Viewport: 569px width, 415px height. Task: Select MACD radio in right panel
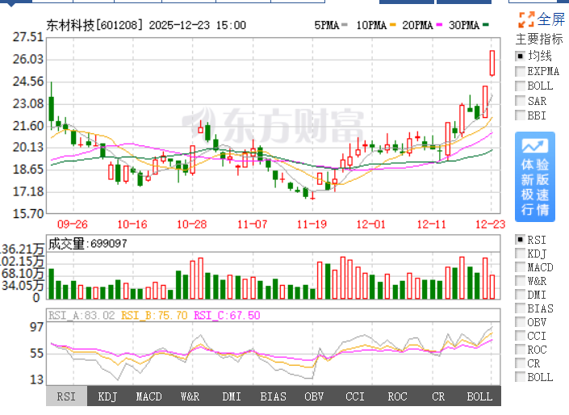(520, 267)
